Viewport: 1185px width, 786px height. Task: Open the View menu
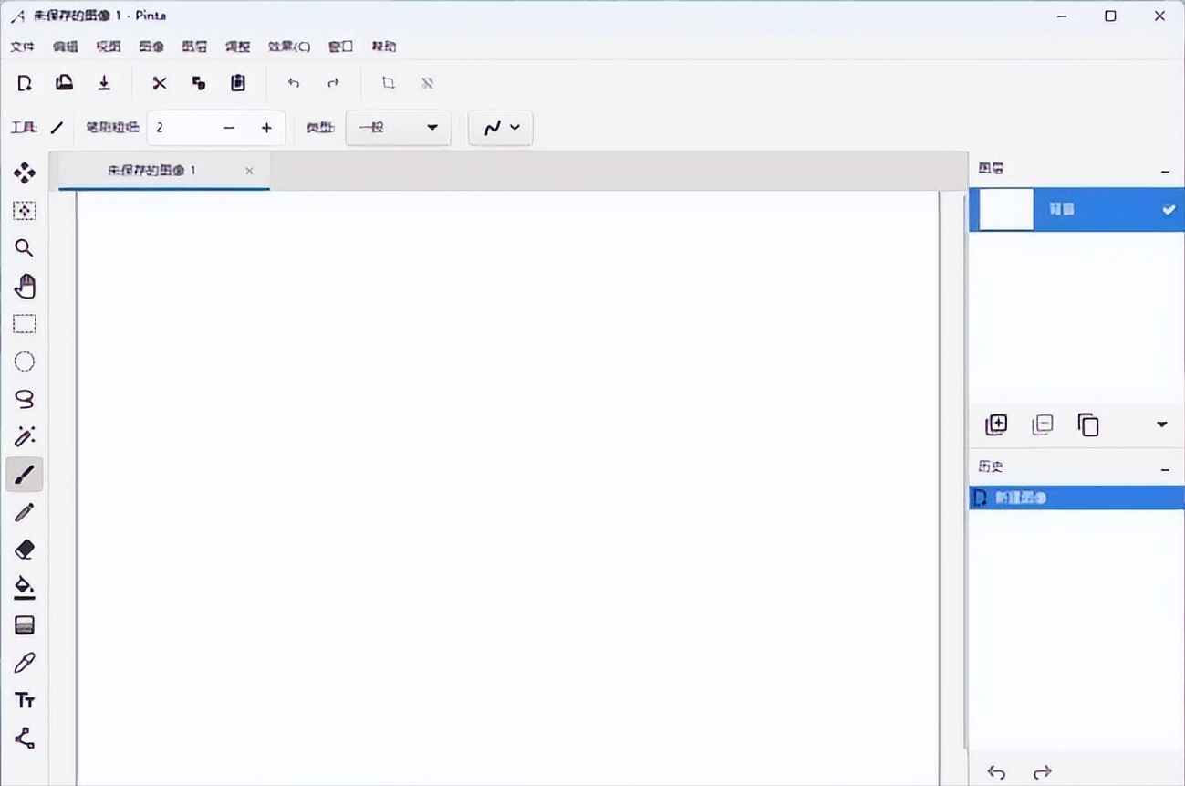109,47
